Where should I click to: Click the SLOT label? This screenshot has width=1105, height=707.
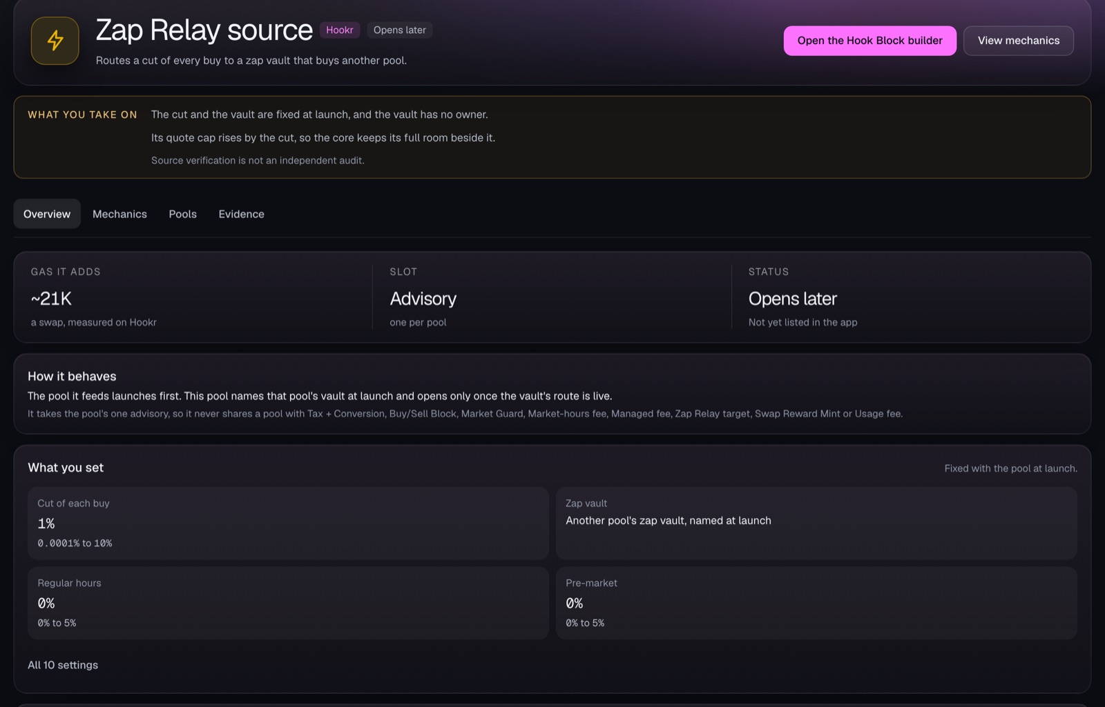(x=403, y=272)
